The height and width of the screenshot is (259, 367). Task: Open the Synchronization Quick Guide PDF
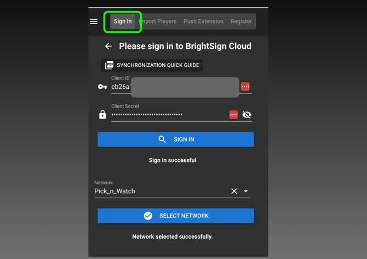(152, 65)
